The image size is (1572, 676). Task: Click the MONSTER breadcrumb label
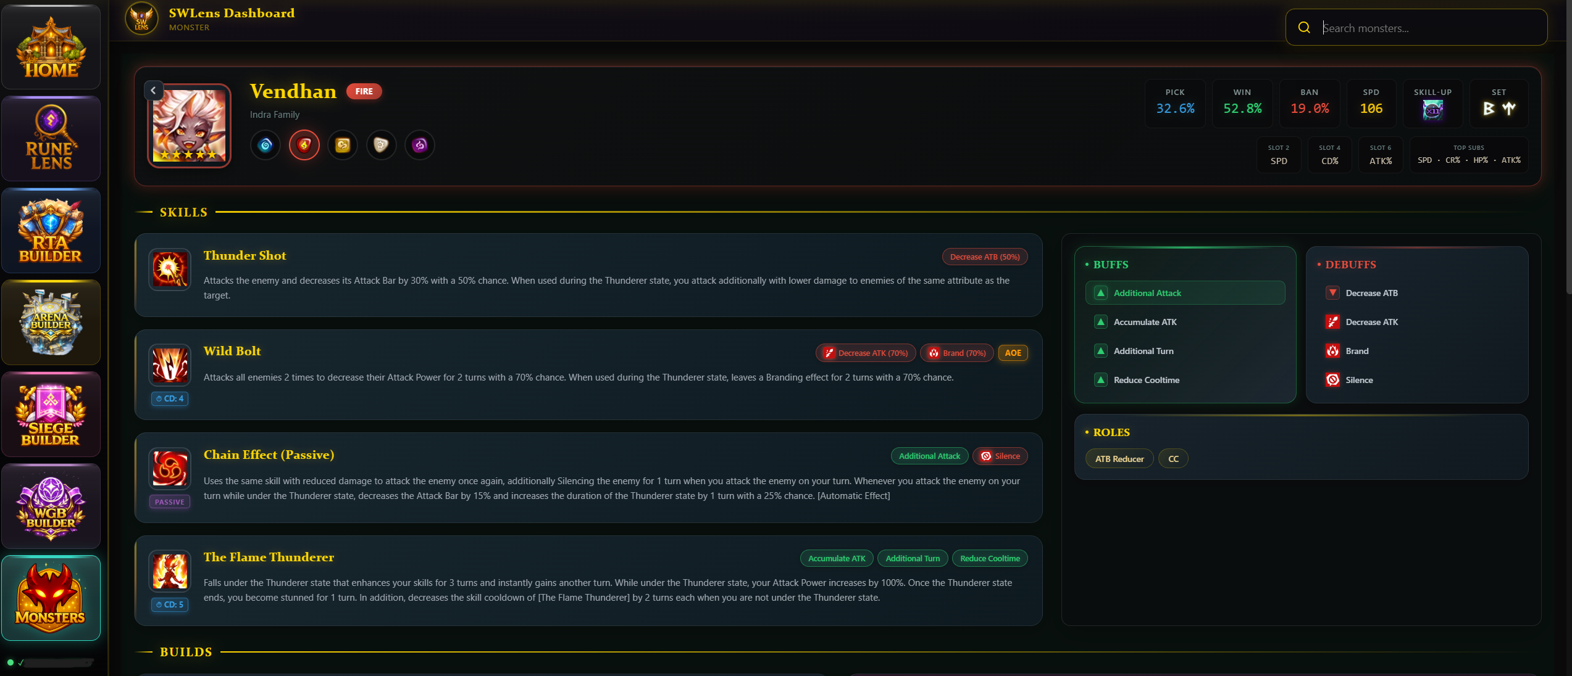(190, 27)
